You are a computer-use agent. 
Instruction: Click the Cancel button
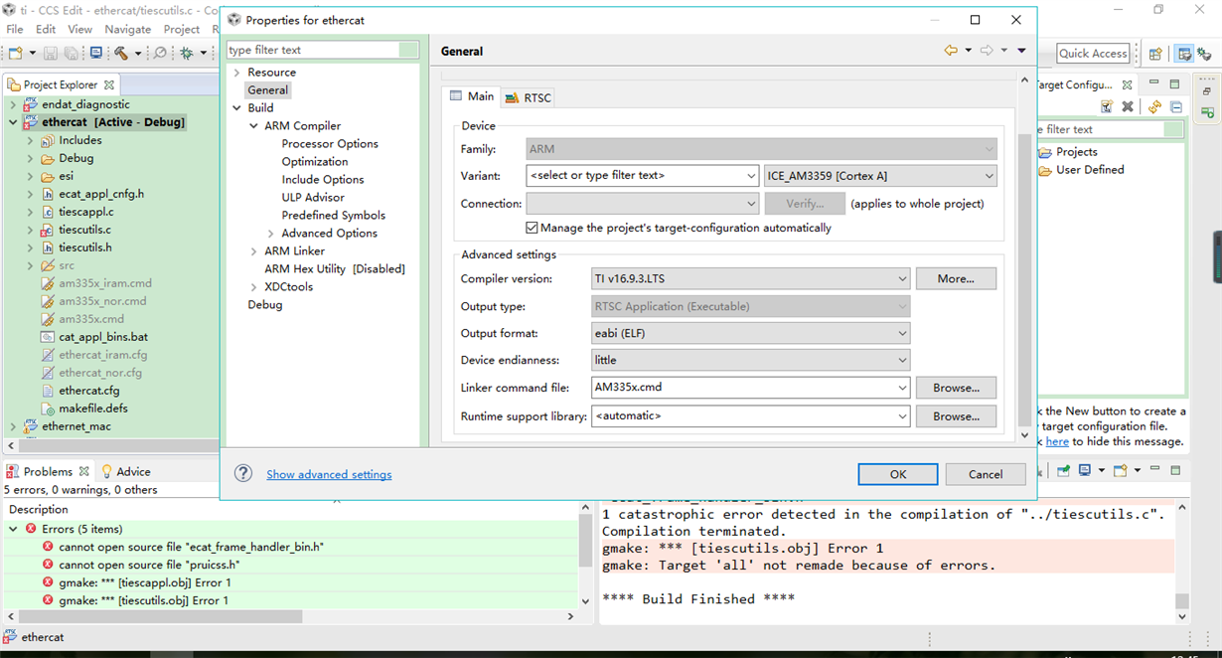point(986,474)
